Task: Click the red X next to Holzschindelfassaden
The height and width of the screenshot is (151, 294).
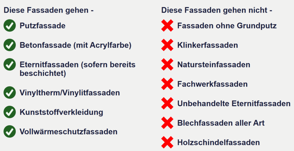Action: [167, 142]
